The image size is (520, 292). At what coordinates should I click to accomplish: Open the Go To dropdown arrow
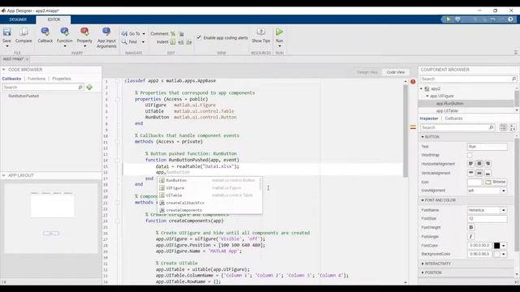coord(144,34)
